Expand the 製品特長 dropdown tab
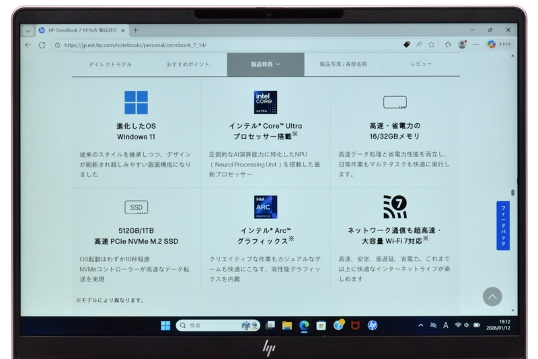This screenshot has width=538, height=359. tap(266, 64)
